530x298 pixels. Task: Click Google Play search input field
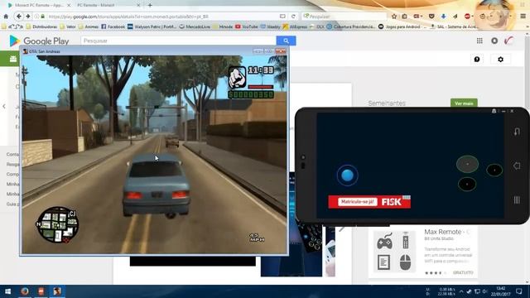tap(179, 41)
